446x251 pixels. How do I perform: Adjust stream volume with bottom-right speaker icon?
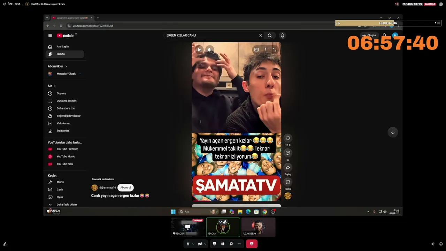[433, 244]
